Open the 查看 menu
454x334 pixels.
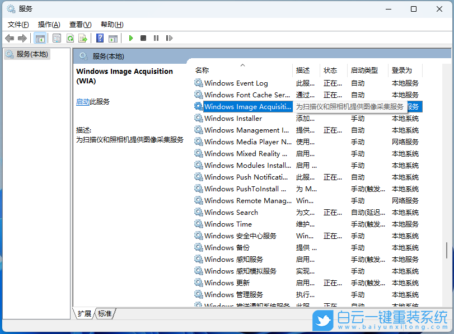click(79, 24)
